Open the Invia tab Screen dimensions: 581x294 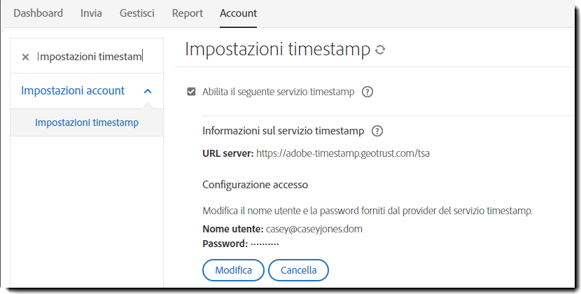91,13
